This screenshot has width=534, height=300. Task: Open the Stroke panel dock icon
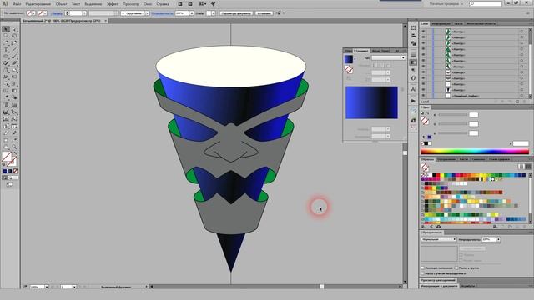(x=413, y=55)
